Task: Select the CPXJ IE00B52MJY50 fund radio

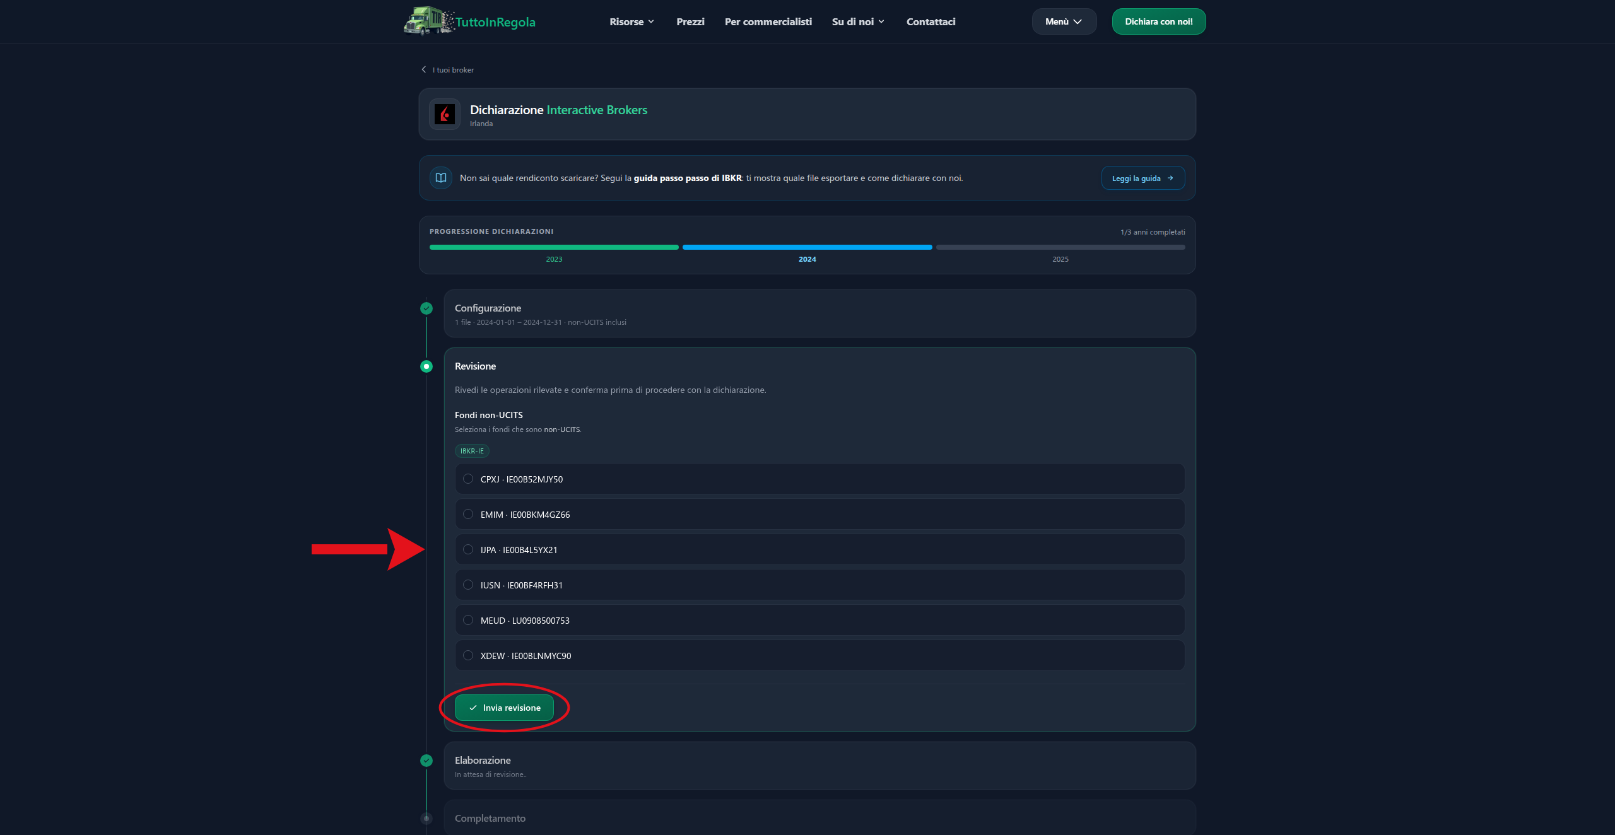Action: click(468, 479)
